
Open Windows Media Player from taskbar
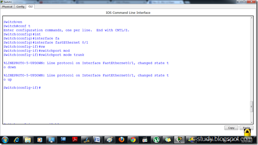(x=40, y=140)
